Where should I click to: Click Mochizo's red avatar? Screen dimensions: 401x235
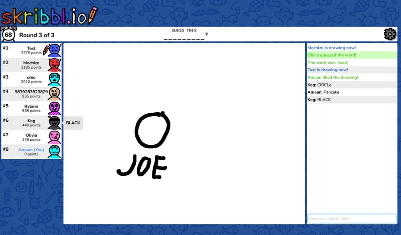(x=55, y=65)
